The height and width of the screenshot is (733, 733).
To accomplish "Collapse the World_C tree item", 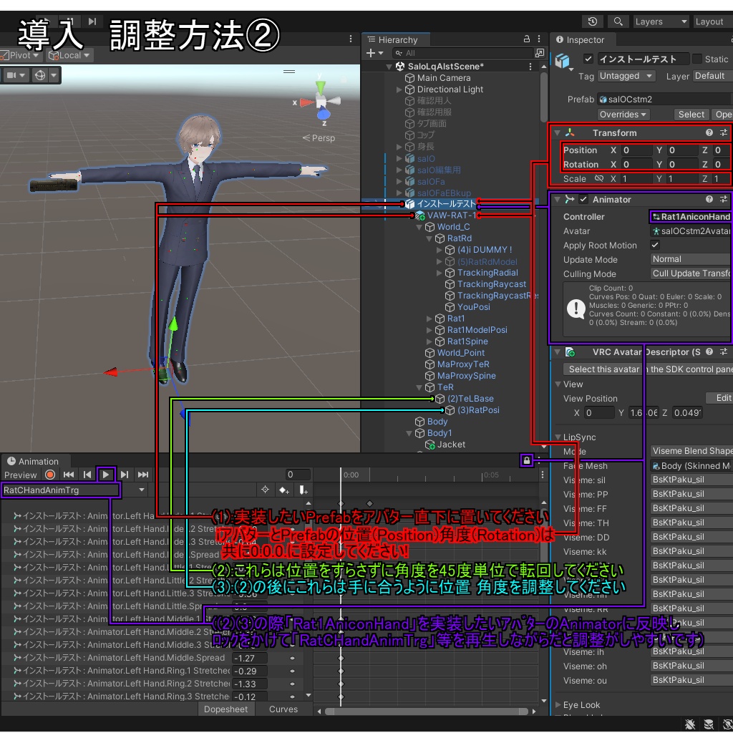I will (419, 227).
